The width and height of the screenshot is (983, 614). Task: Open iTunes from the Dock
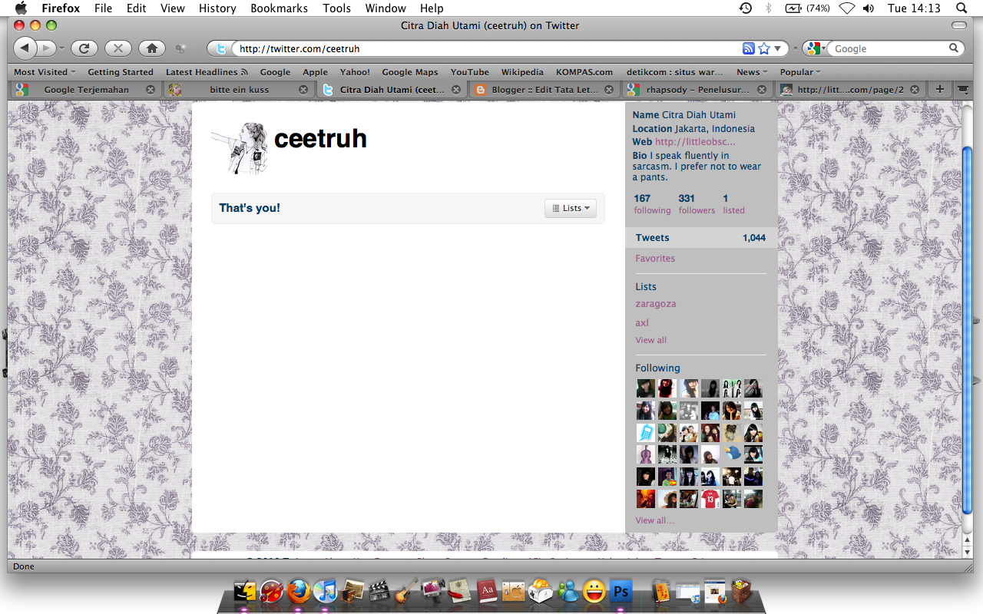click(326, 592)
